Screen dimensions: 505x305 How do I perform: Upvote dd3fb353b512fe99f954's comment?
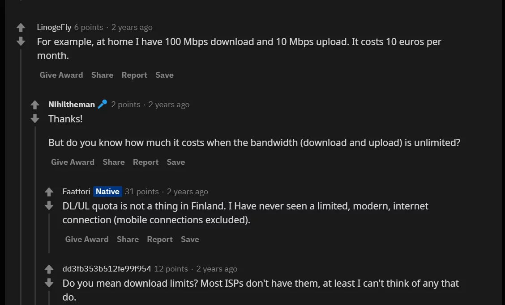(49, 269)
